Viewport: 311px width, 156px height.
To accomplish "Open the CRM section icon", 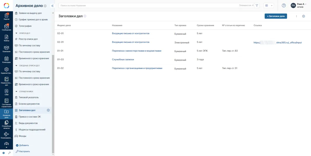I will [x=6, y=92].
